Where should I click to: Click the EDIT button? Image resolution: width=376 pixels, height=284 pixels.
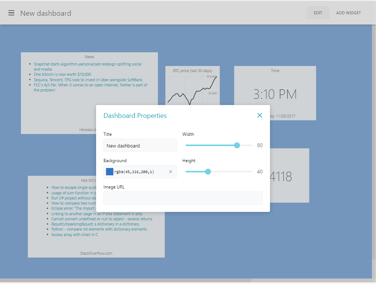(318, 13)
